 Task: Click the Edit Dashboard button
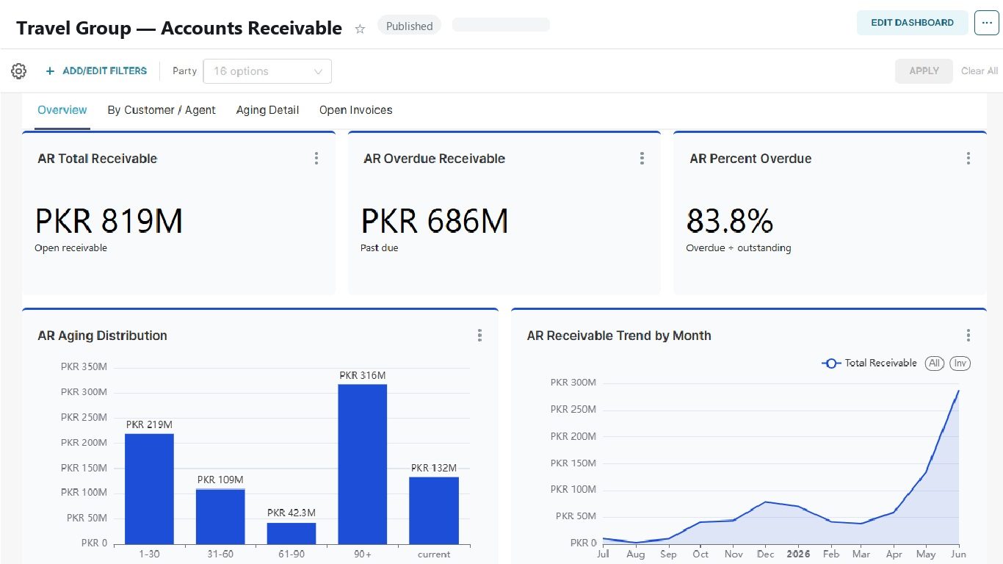(x=912, y=23)
